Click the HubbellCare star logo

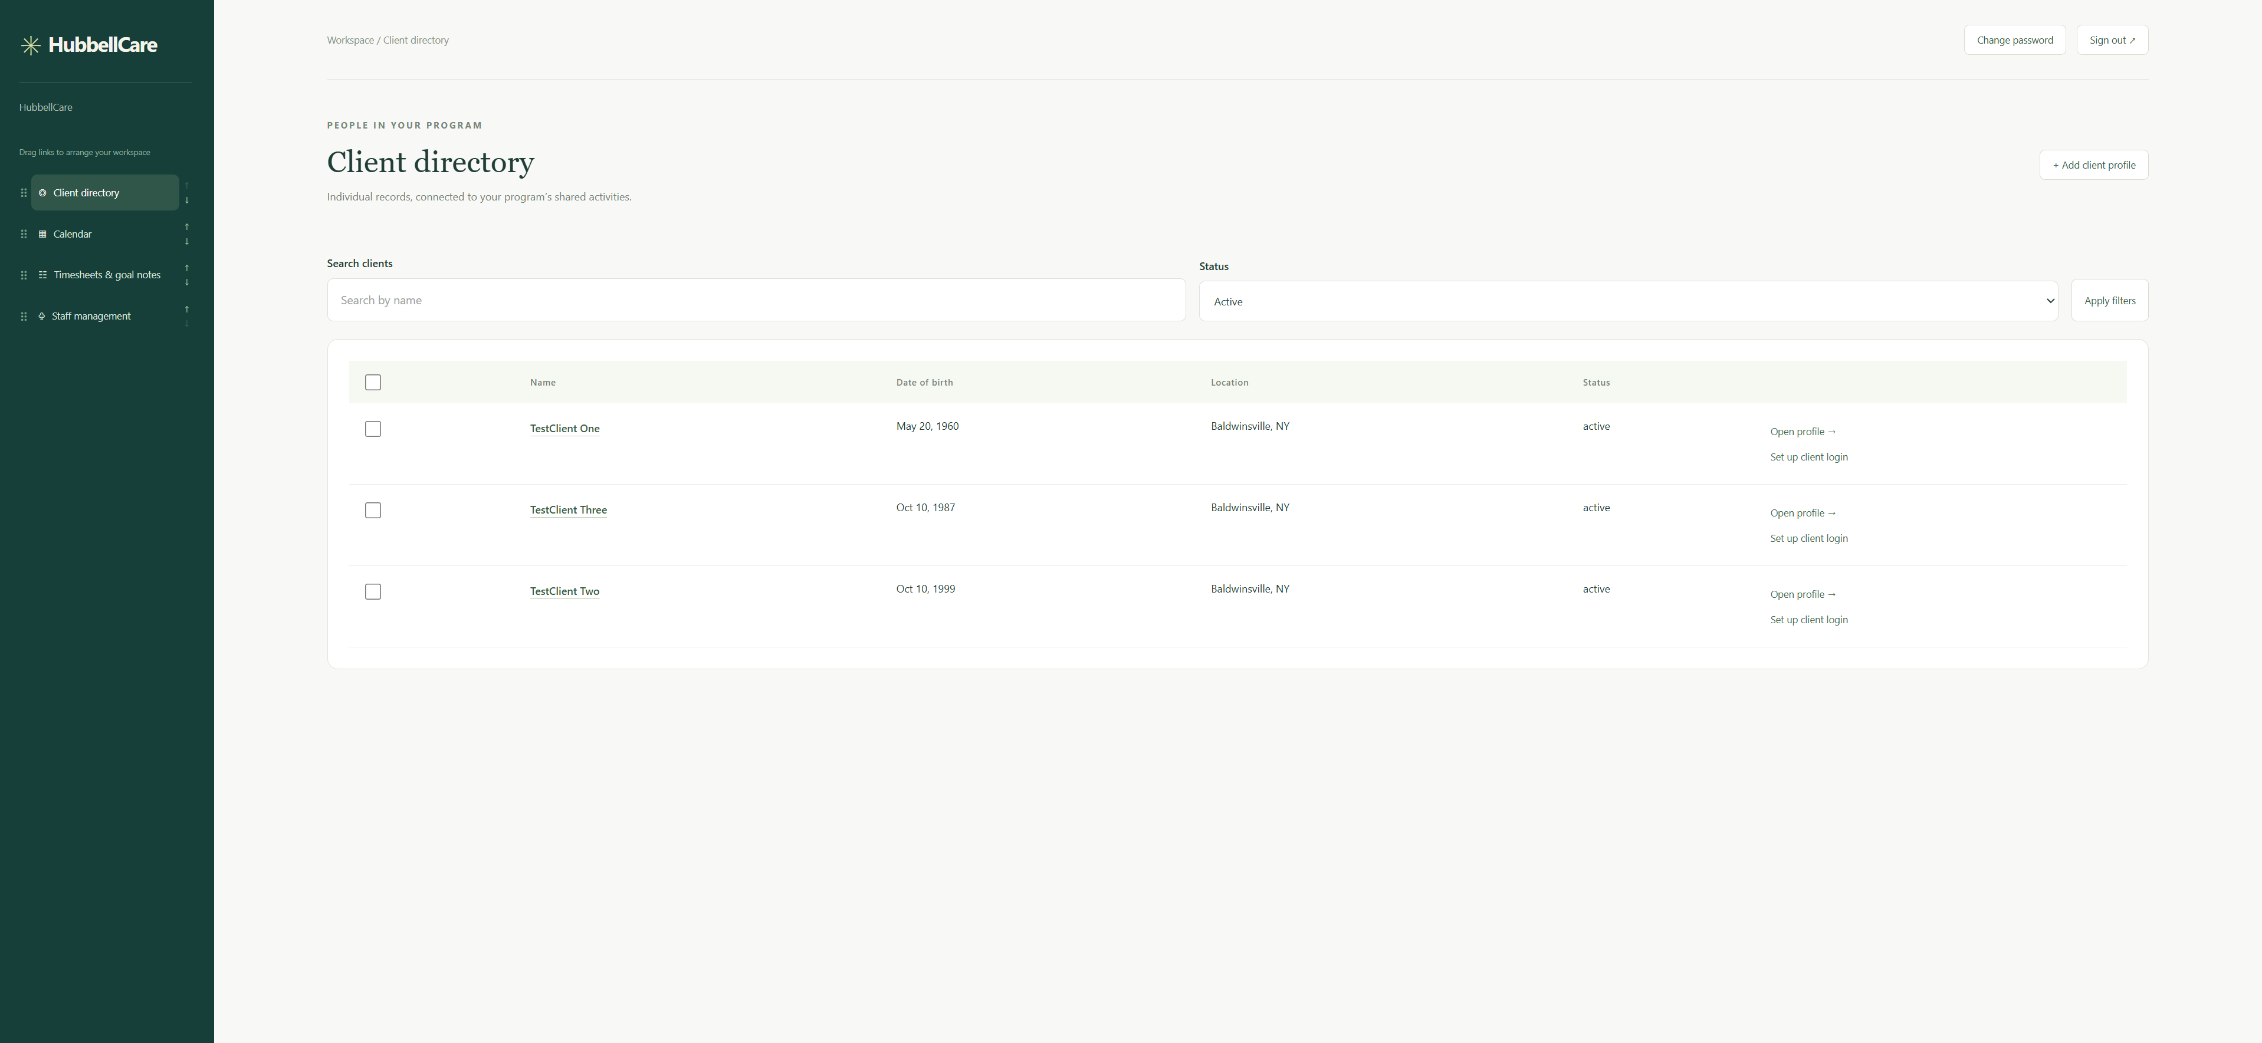tap(31, 45)
